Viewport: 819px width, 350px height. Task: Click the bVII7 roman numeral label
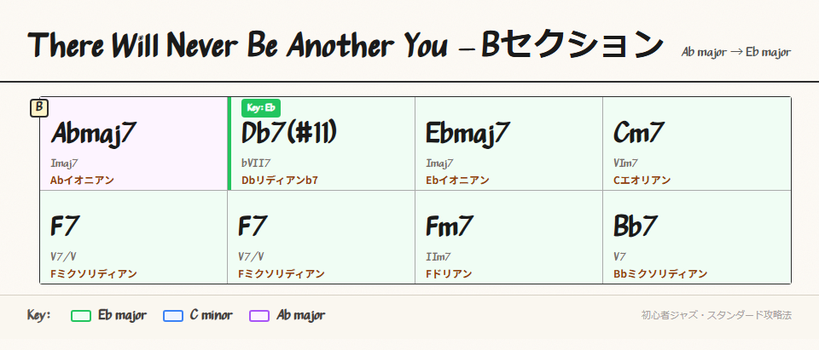point(256,163)
